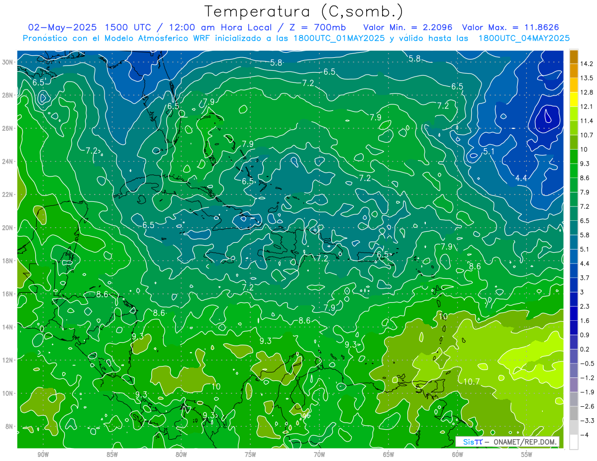
Task: Click the 4.4 contour label on the map
Action: pyautogui.click(x=521, y=178)
